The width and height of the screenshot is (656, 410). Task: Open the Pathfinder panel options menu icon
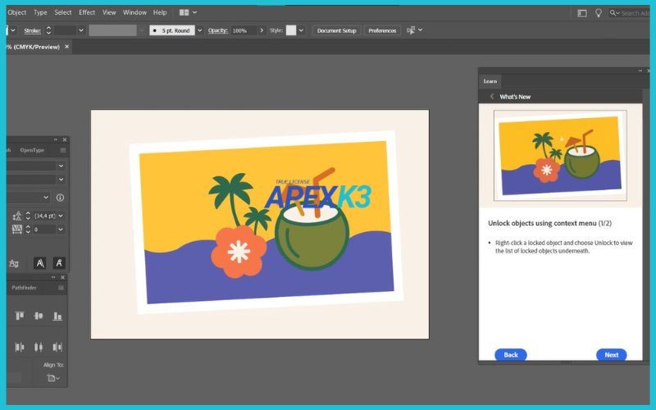(x=61, y=288)
